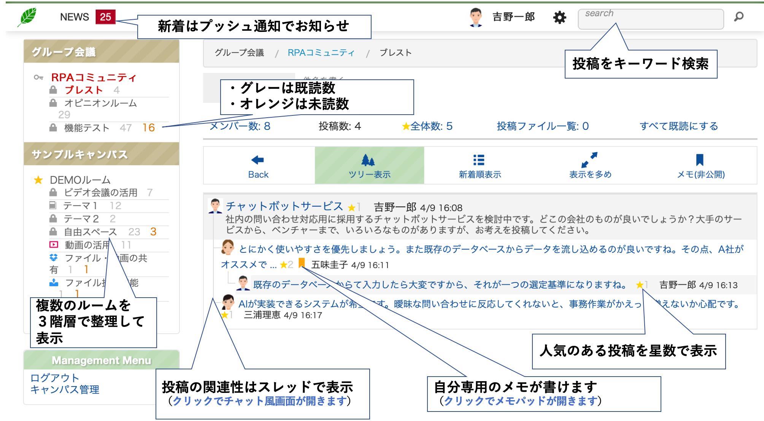Star the 既存のデータベース reply post
Screen dimensions: 764x421
click(640, 285)
